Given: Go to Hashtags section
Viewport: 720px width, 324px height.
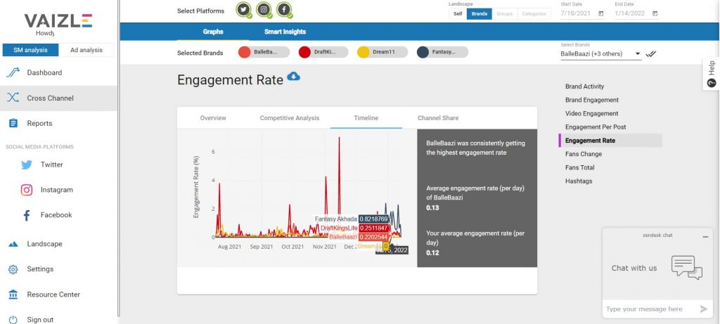Looking at the screenshot, I should pyautogui.click(x=579, y=181).
